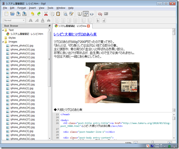Insert a numbered list
Viewport: 179px width, 149px height.
point(89,20)
